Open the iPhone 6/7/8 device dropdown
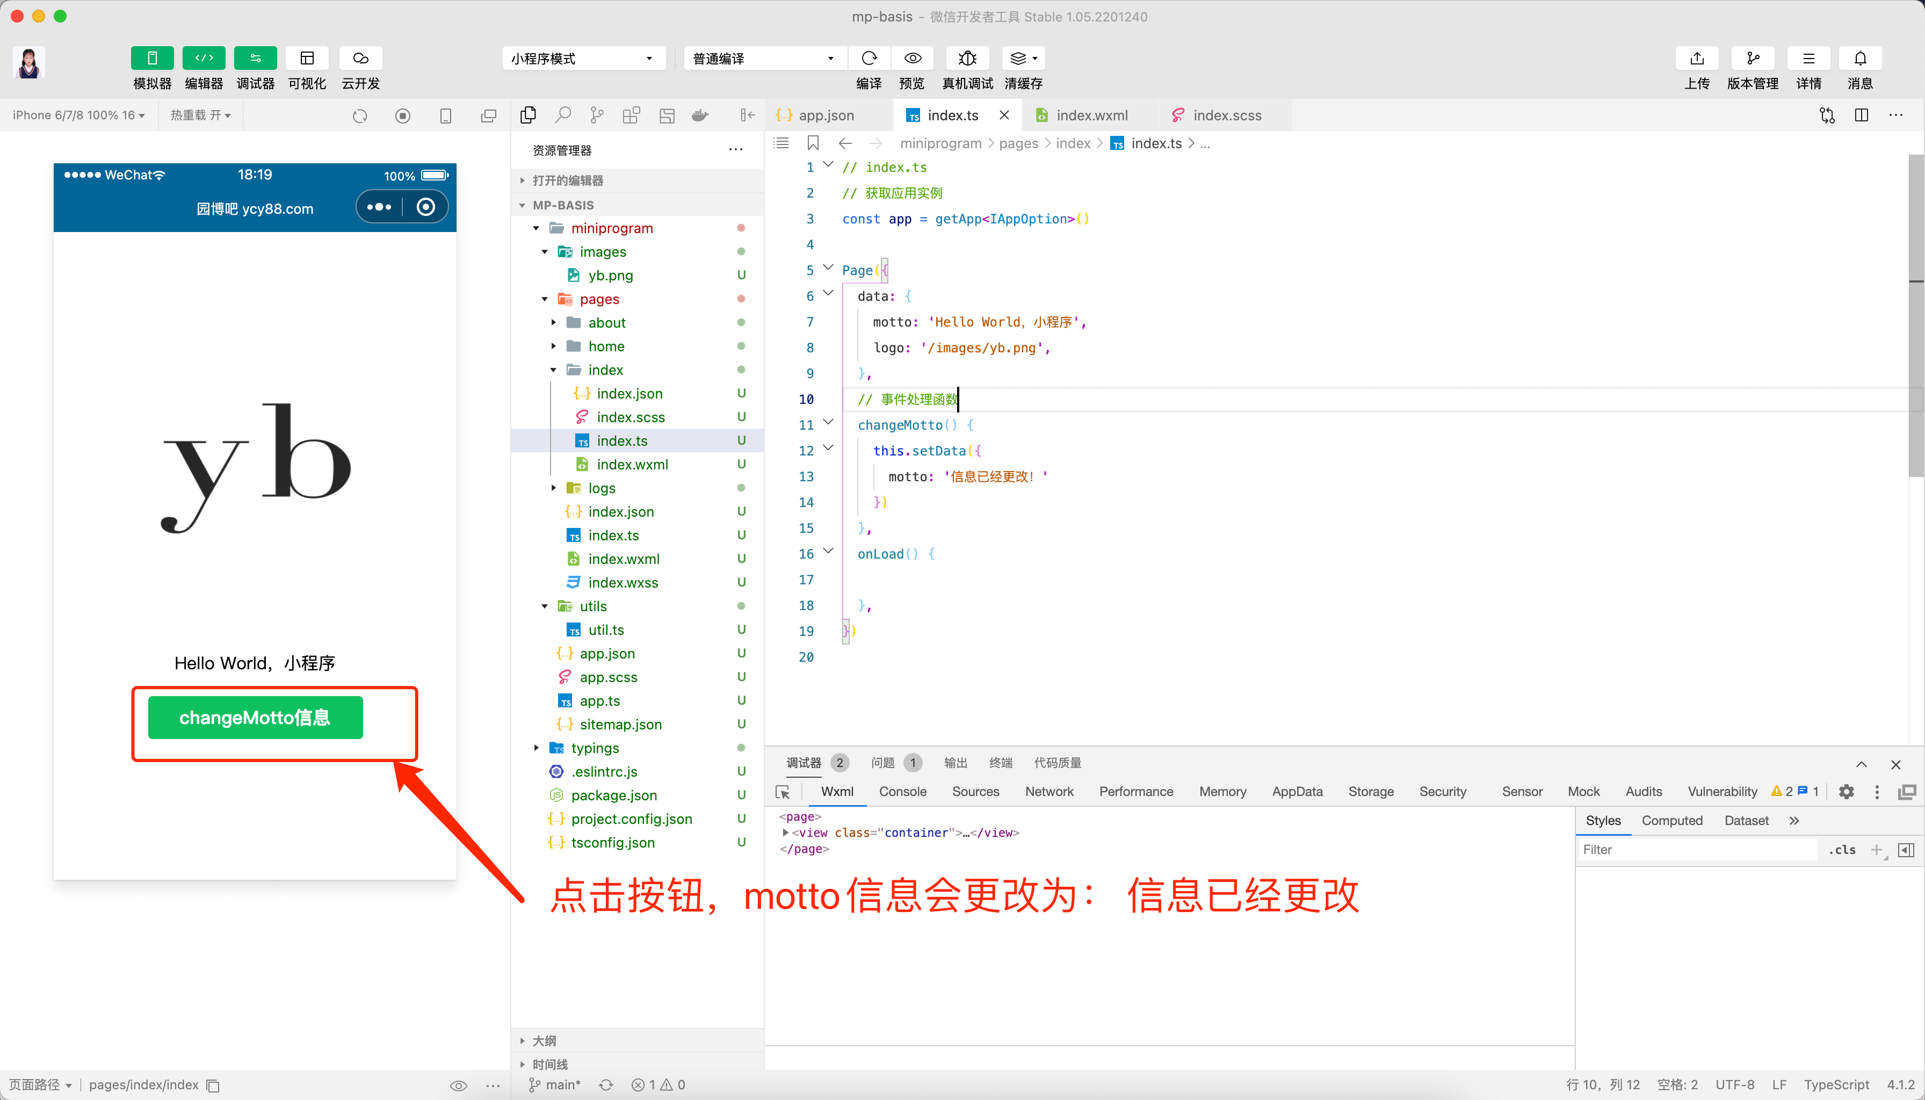 (x=78, y=115)
